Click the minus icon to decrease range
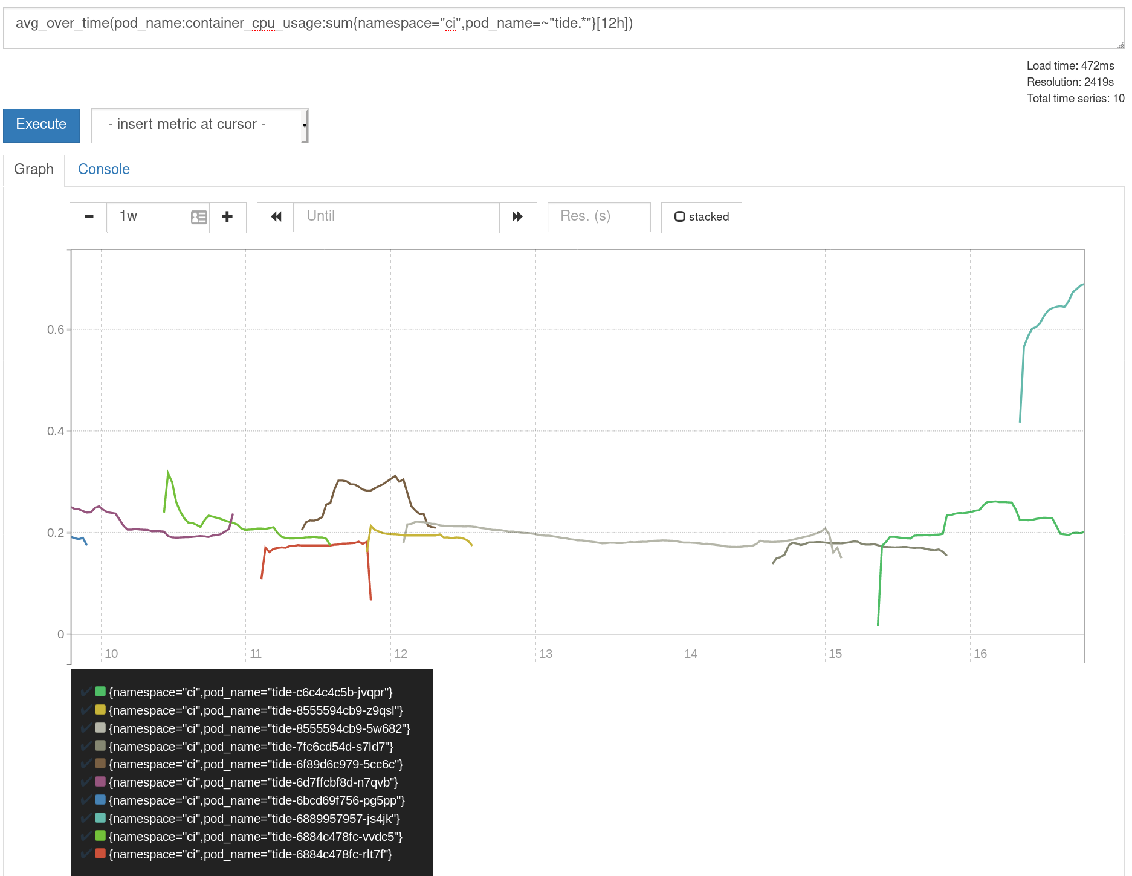This screenshot has height=876, width=1132. pyautogui.click(x=89, y=217)
